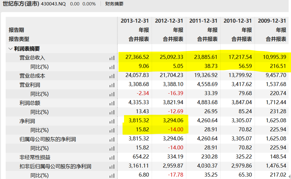Viewport: 291px width, 179px height.
Task: Select red growth cell -12.69
Action: point(176,111)
